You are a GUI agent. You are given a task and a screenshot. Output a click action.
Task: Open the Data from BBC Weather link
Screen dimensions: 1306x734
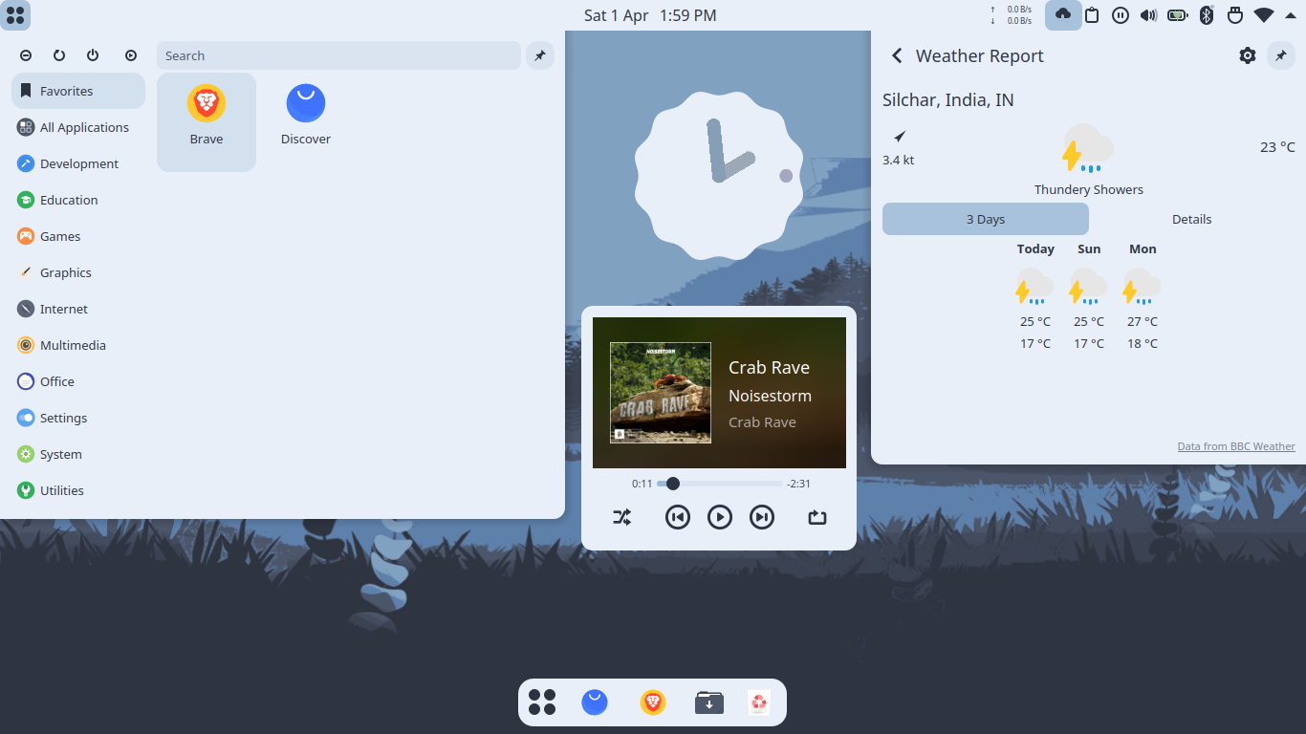pos(1236,446)
